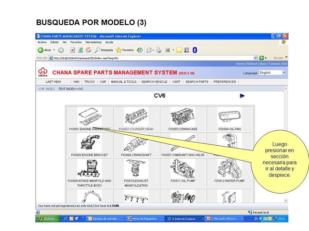Viewport: 309px width, 231px height.
Task: Click the page scrollbar down arrow
Action: click(286, 201)
